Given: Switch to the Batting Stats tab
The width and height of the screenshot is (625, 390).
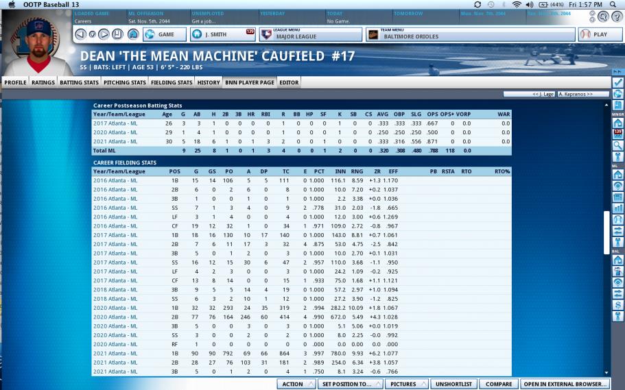Looking at the screenshot, I should pyautogui.click(x=79, y=82).
